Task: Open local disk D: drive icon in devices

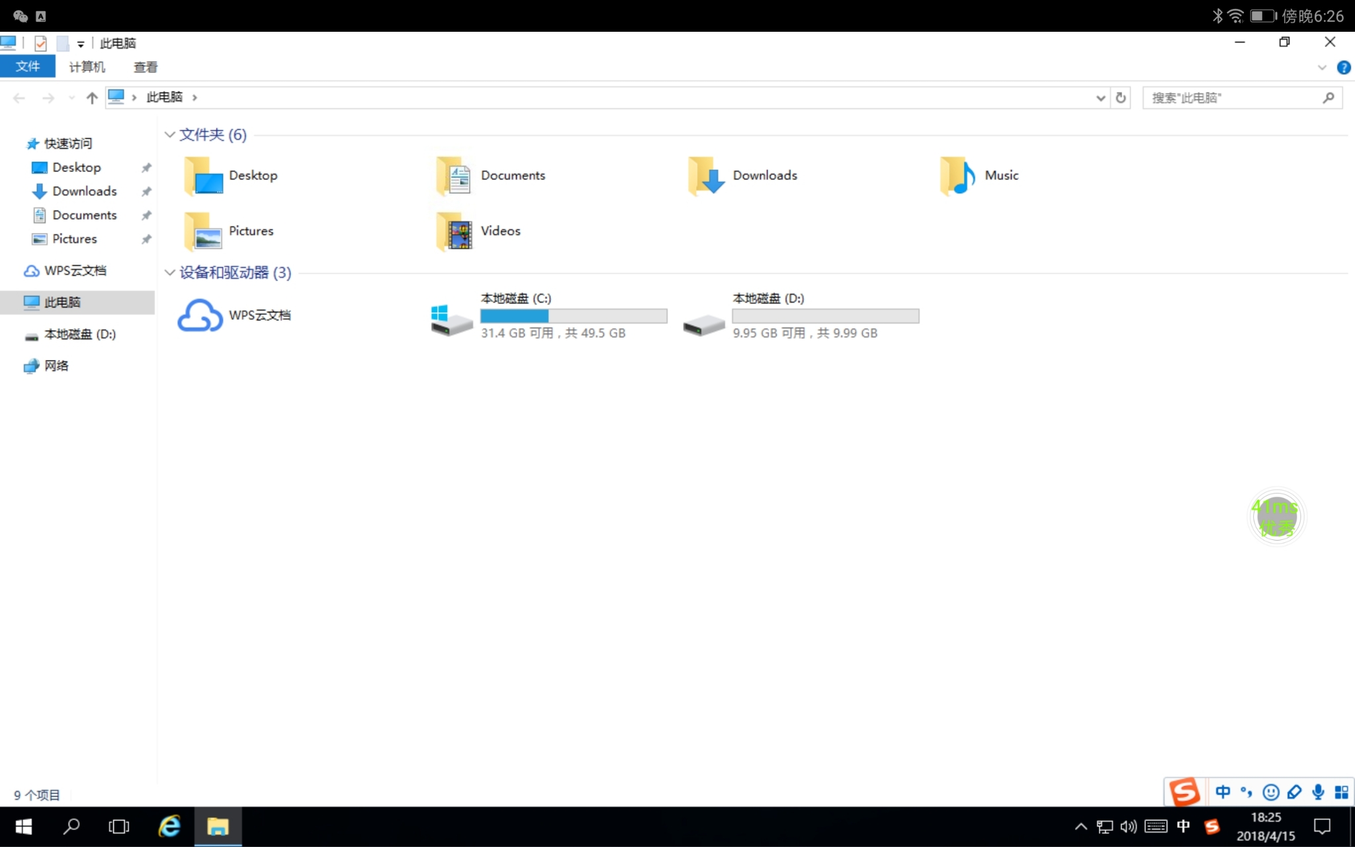Action: (704, 324)
